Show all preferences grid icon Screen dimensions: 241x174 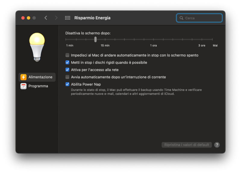coord(67,18)
